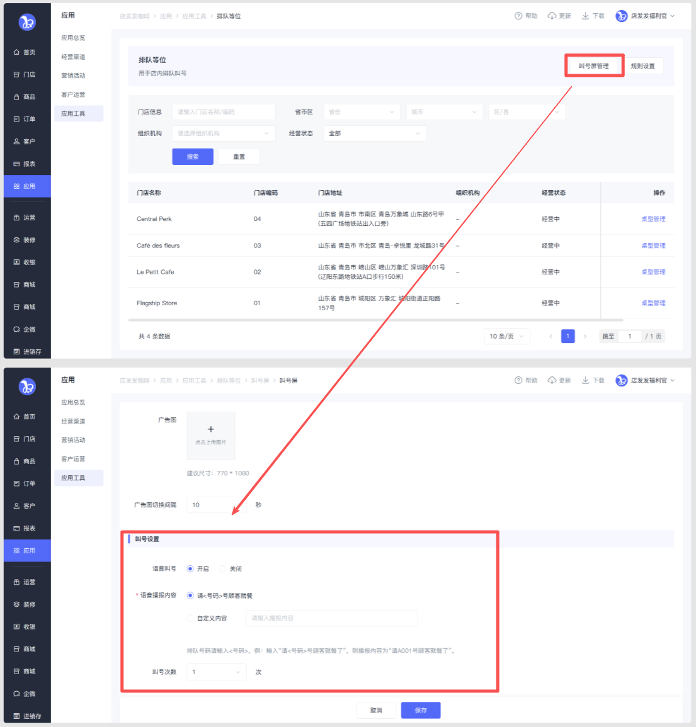This screenshot has height=727, width=696.
Task: Click the previous page arrow in pagination
Action: [551, 336]
